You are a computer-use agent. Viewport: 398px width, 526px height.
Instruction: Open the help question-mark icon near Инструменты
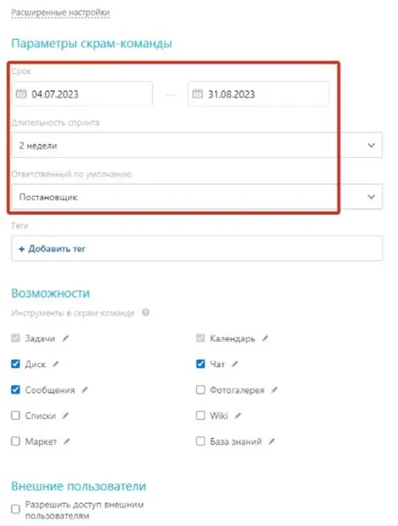(x=146, y=312)
